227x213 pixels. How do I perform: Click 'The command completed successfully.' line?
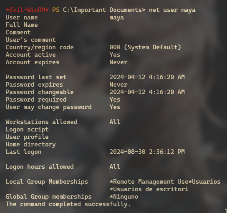tap(68, 204)
